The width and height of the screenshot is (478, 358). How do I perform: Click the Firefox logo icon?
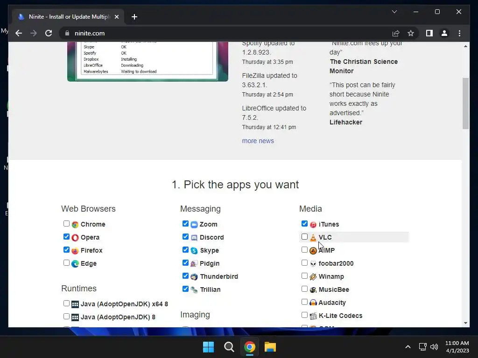click(x=75, y=250)
